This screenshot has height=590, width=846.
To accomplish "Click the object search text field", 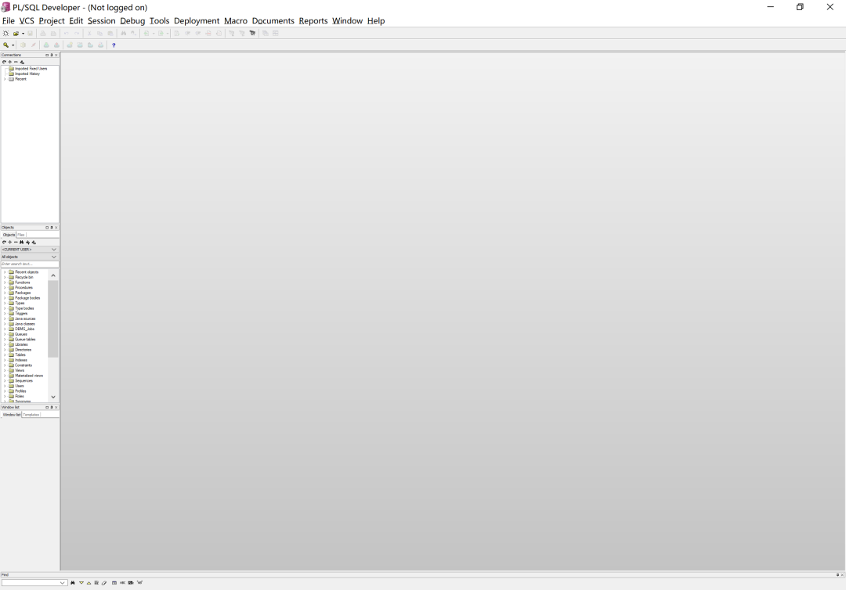I will (x=30, y=264).
